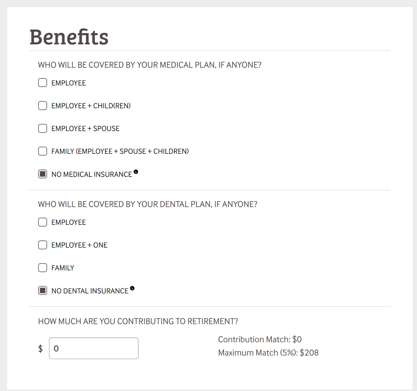Click the retirement contribution amount field
417x391 pixels.
94,348
